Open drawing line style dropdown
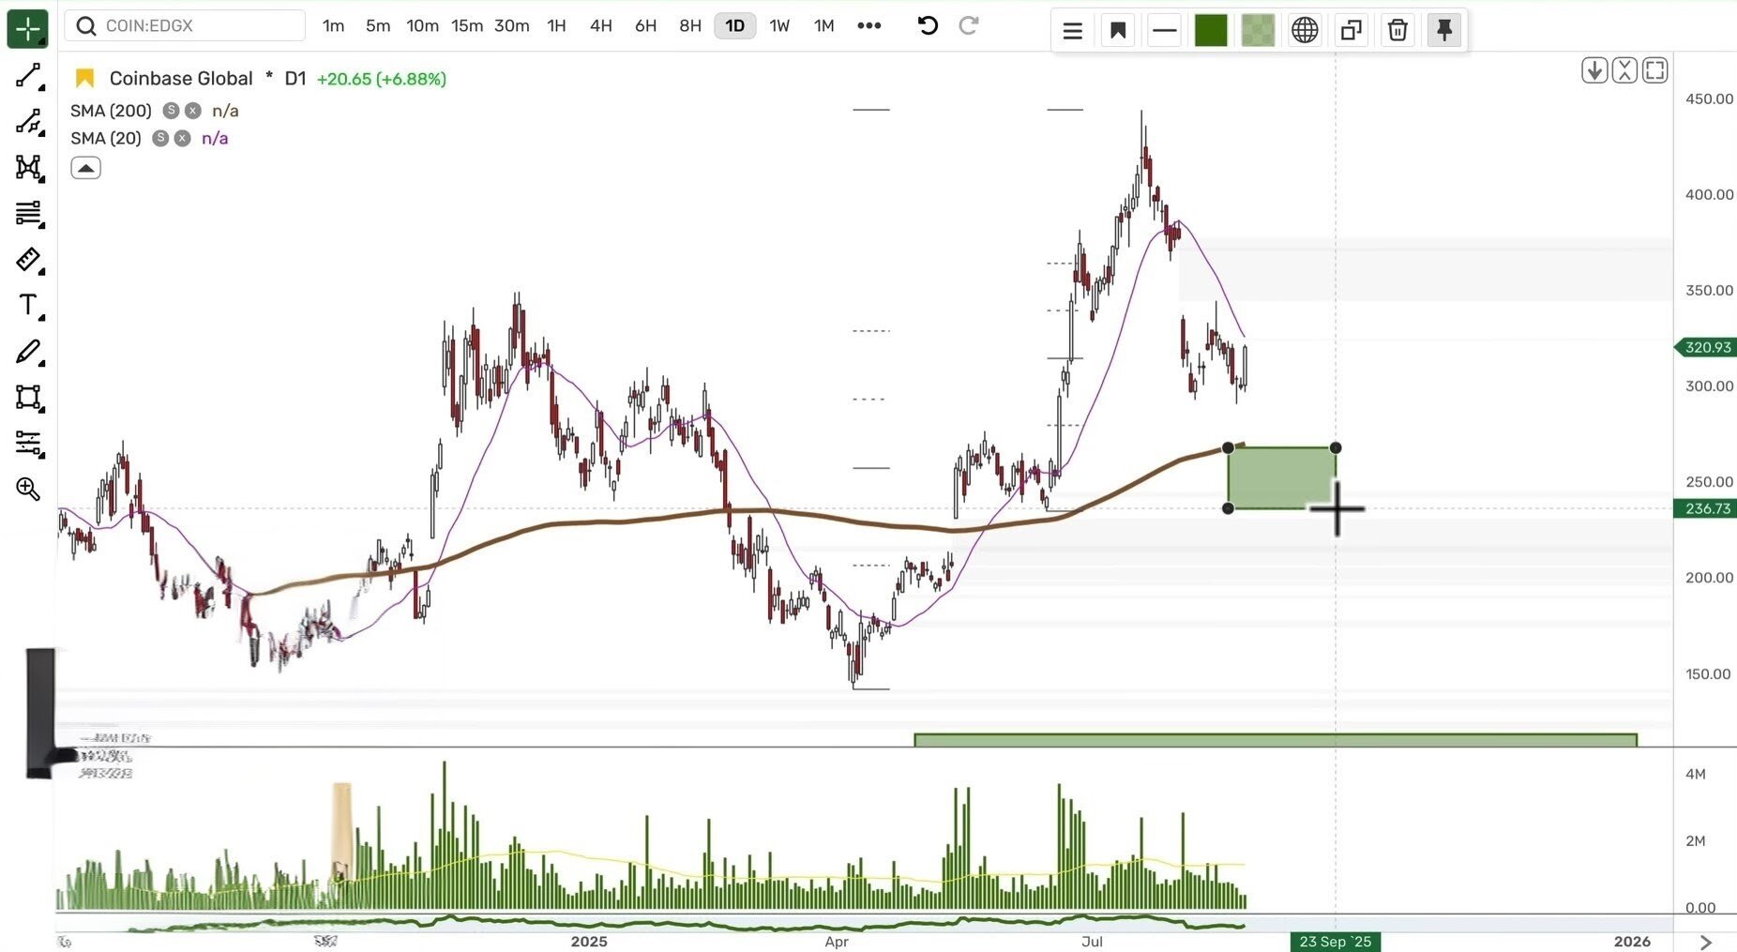 click(x=1164, y=30)
